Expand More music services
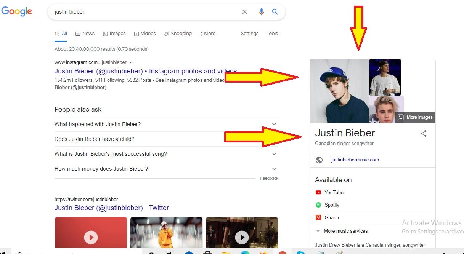The width and height of the screenshot is (464, 254). click(342, 231)
